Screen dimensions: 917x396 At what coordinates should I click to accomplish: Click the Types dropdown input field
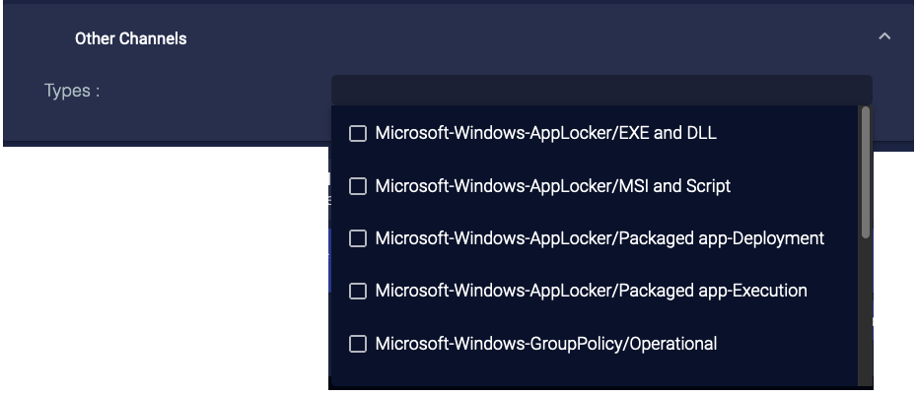[x=601, y=90]
